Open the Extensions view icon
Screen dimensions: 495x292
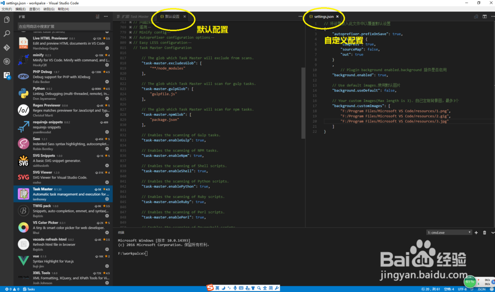tap(6, 75)
